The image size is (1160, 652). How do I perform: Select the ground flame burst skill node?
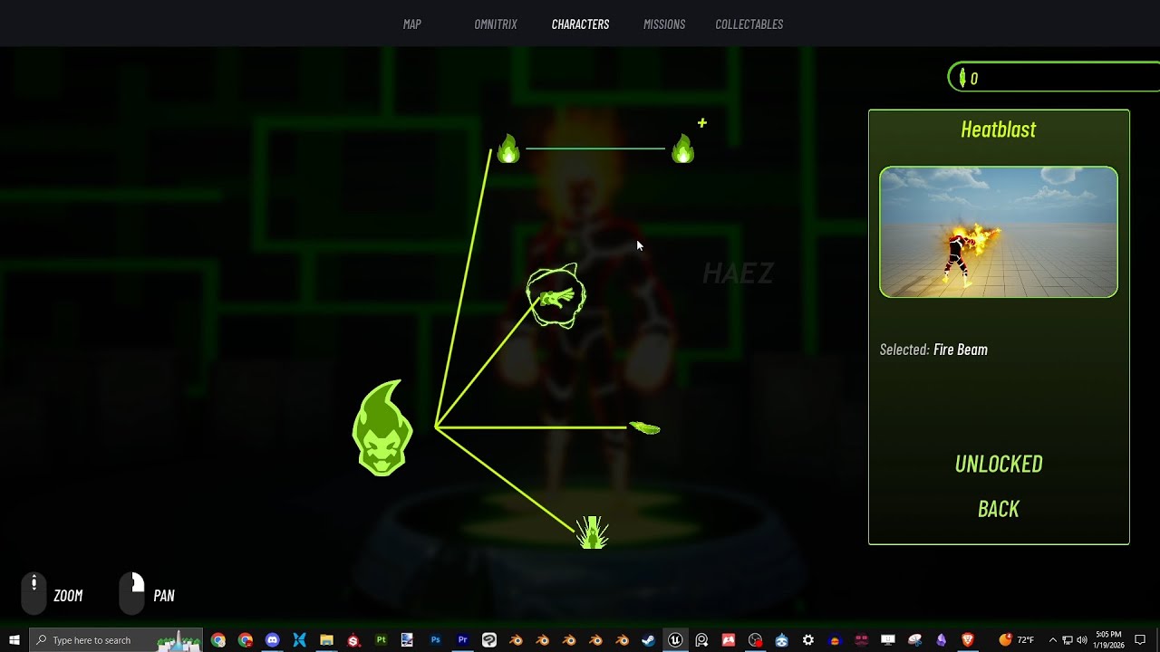pyautogui.click(x=593, y=532)
